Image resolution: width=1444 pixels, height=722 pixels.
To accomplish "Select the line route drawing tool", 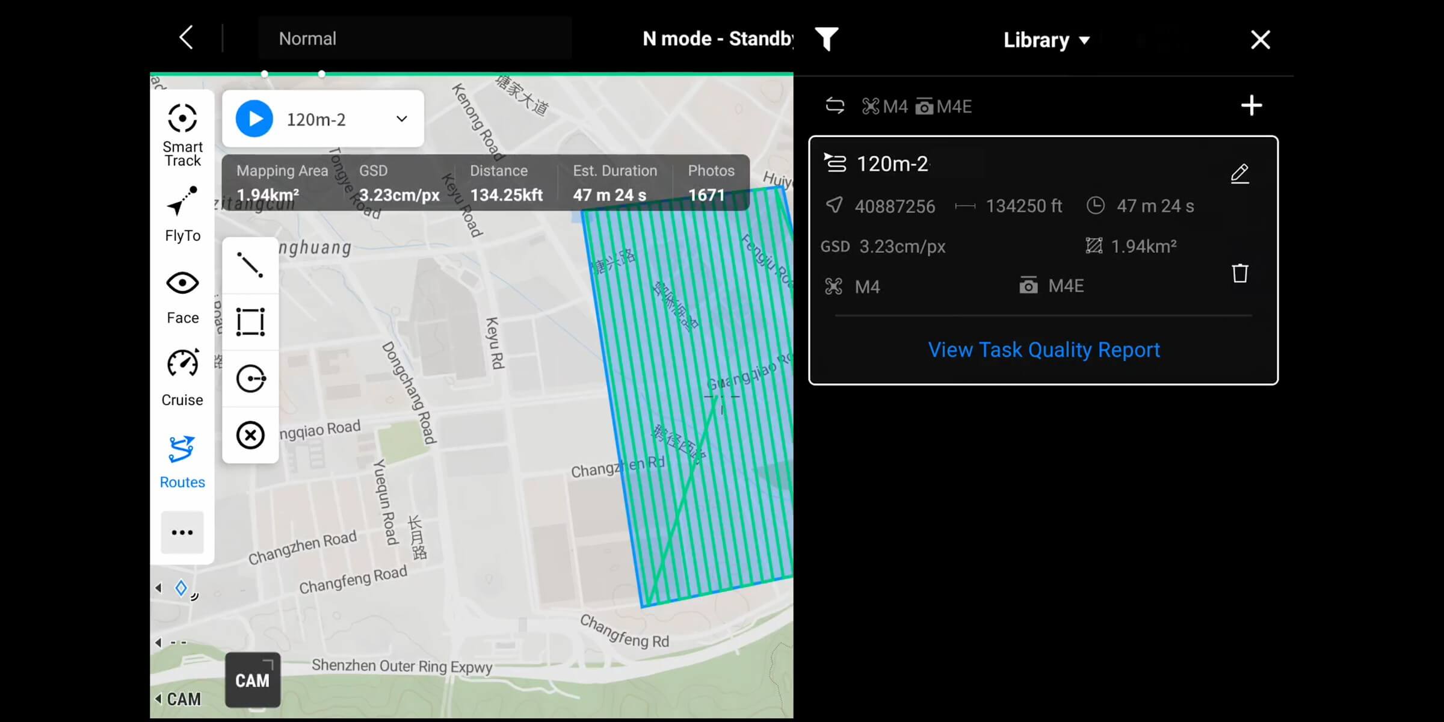I will pyautogui.click(x=250, y=265).
